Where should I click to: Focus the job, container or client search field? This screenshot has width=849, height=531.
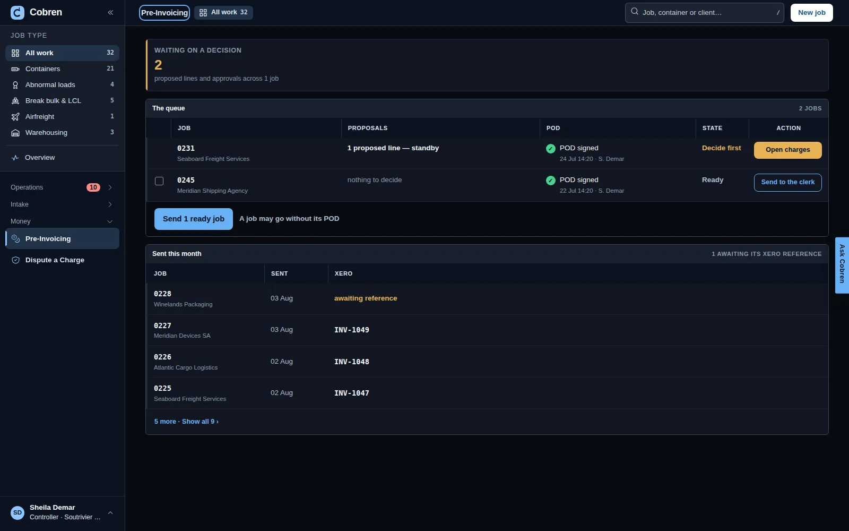coord(705,13)
